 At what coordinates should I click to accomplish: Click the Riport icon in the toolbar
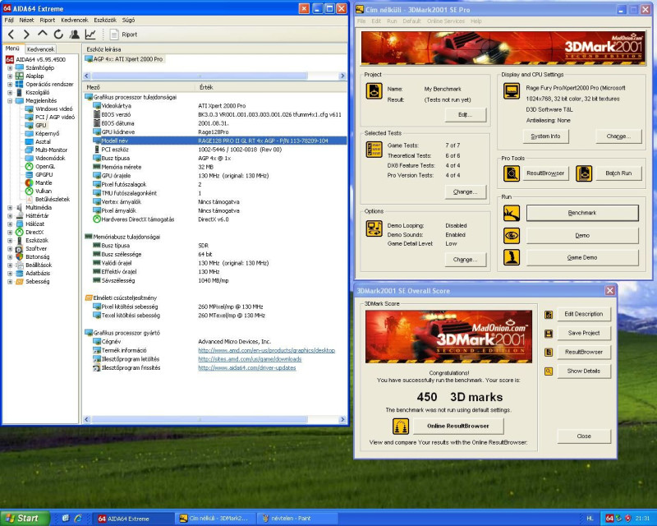115,35
